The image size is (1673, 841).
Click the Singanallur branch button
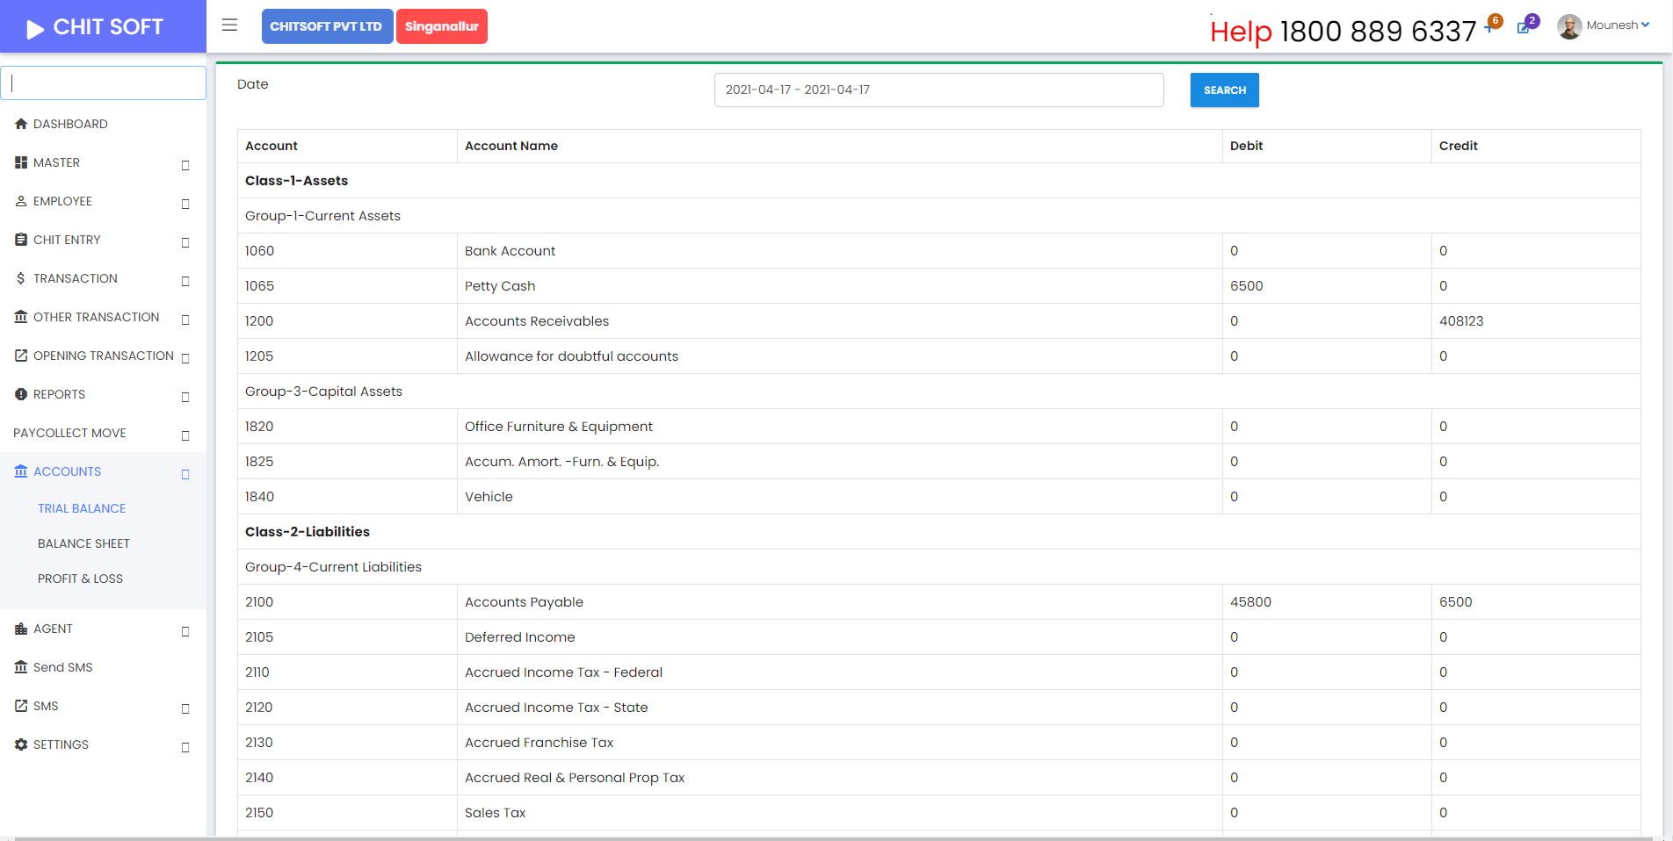click(441, 26)
